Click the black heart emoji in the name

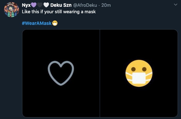click(40, 5)
